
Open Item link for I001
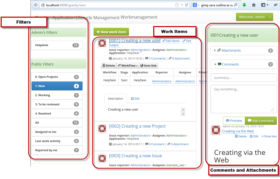click(x=149, y=66)
